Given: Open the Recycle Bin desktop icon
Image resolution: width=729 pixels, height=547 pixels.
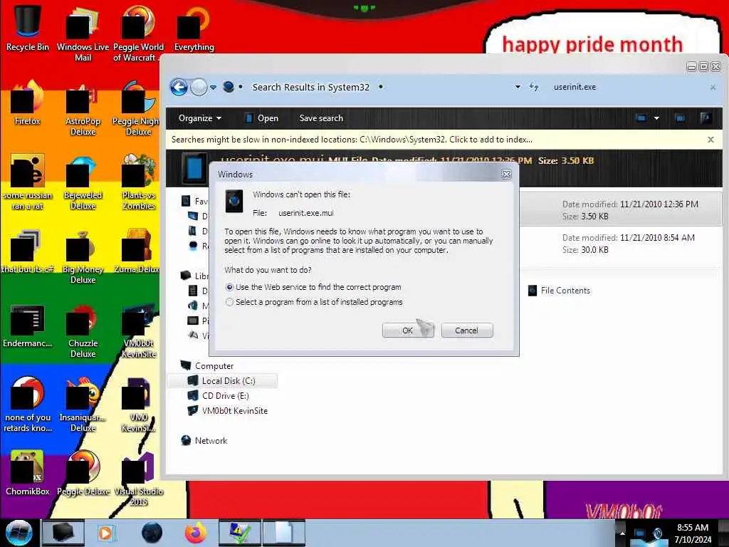Looking at the screenshot, I should coord(28,28).
